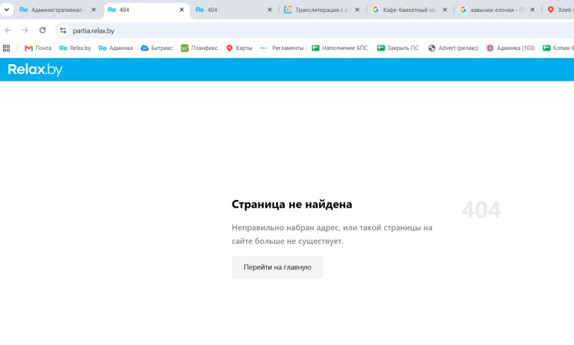This screenshot has height=345, width=574.
Task: Close the Транслитерация tab
Action: (357, 10)
